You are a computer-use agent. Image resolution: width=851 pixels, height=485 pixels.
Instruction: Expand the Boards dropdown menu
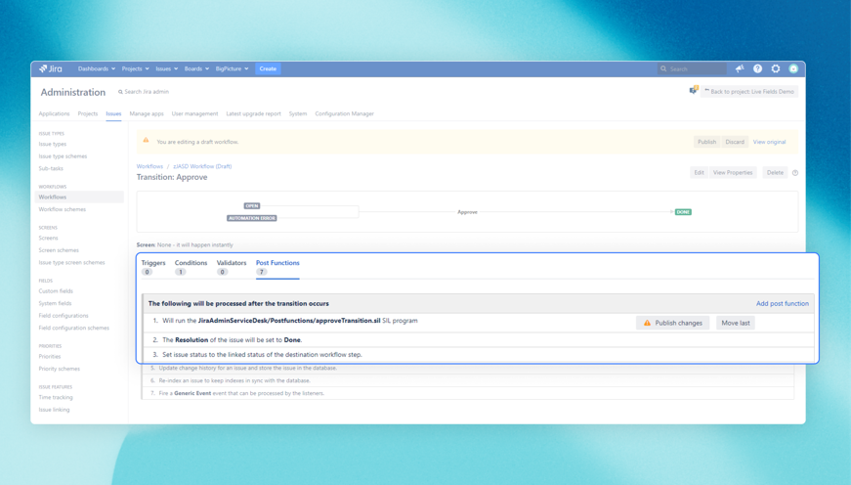(196, 69)
